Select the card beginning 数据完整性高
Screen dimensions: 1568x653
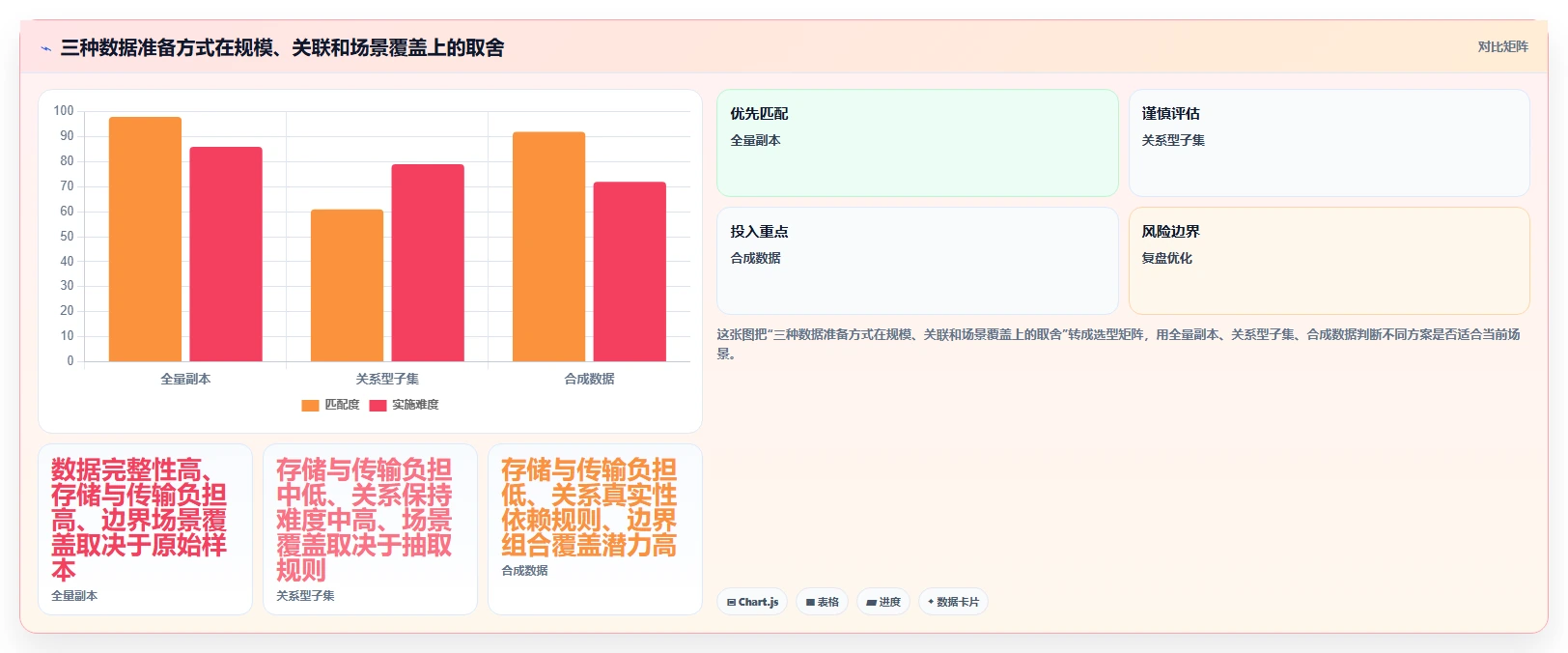(145, 529)
